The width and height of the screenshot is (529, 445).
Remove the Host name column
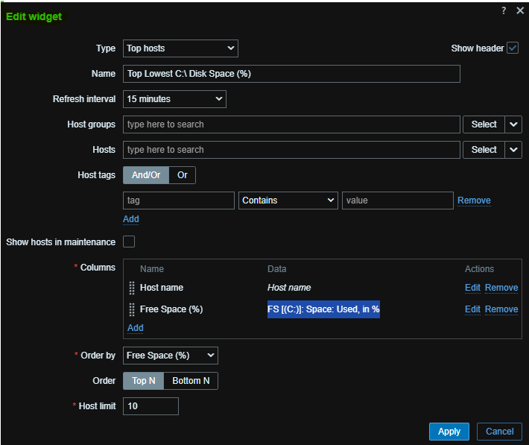click(x=501, y=288)
